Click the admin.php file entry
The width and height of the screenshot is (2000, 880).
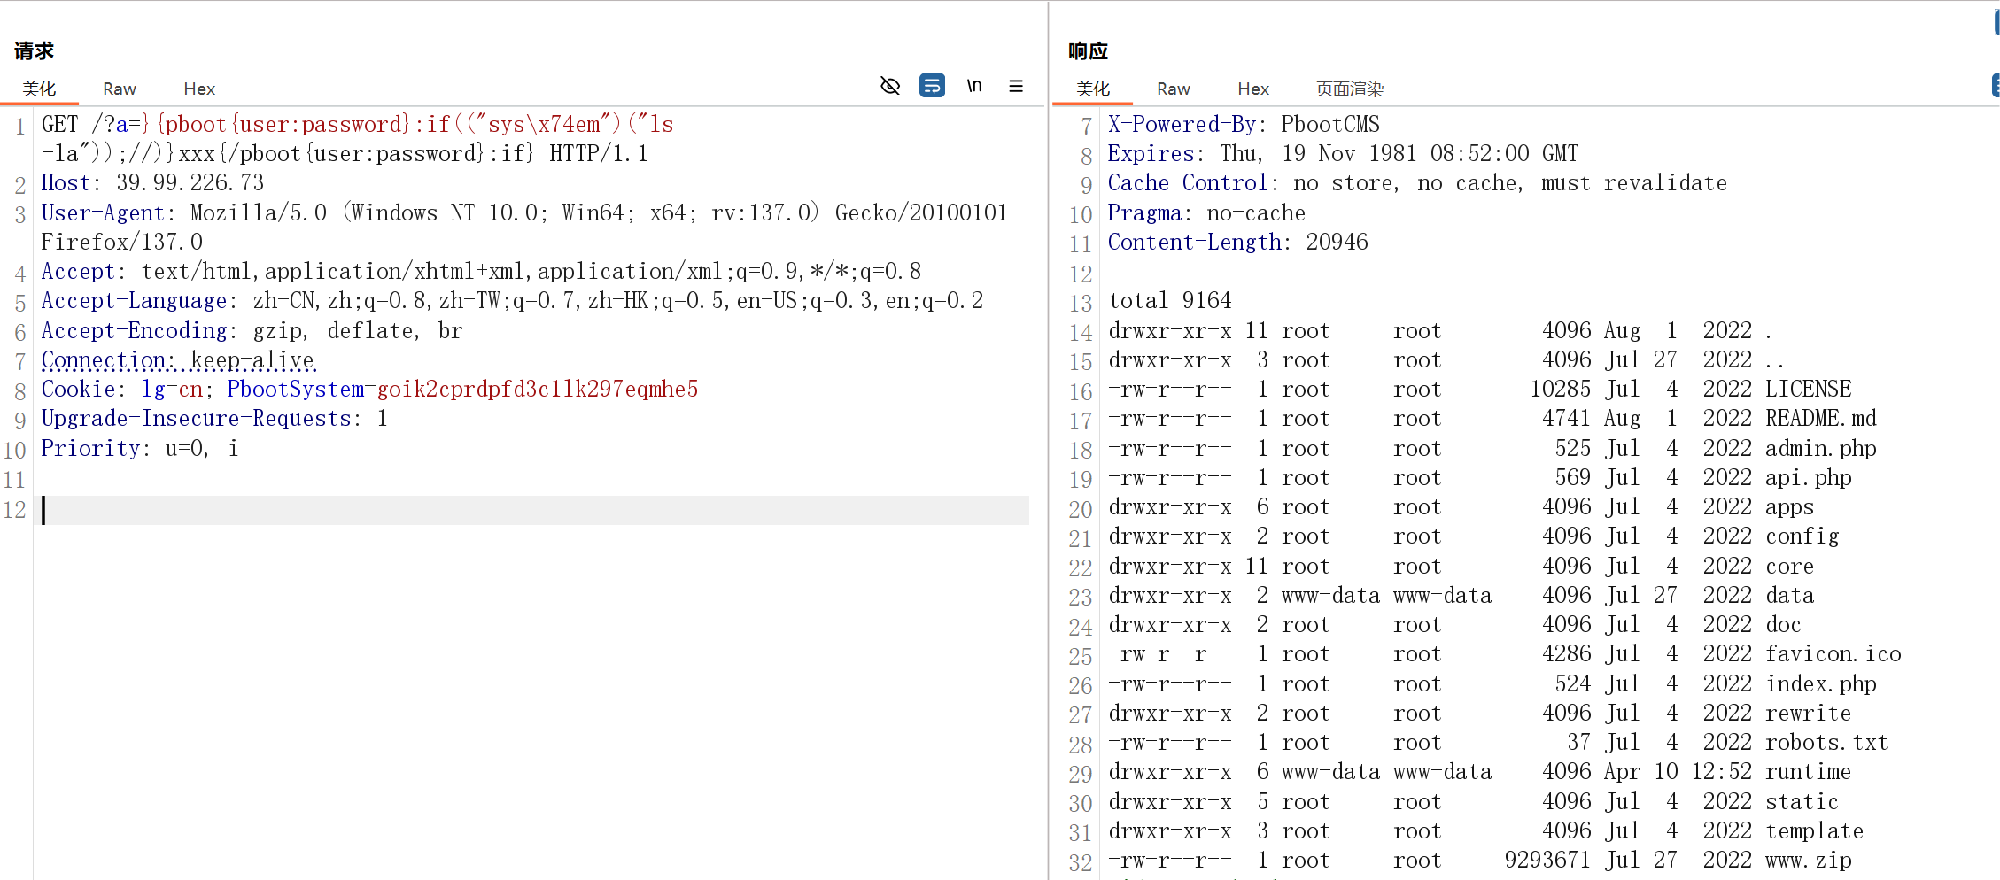click(x=1821, y=449)
